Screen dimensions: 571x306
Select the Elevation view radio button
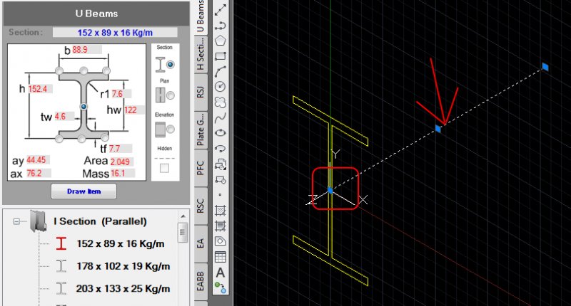click(170, 130)
